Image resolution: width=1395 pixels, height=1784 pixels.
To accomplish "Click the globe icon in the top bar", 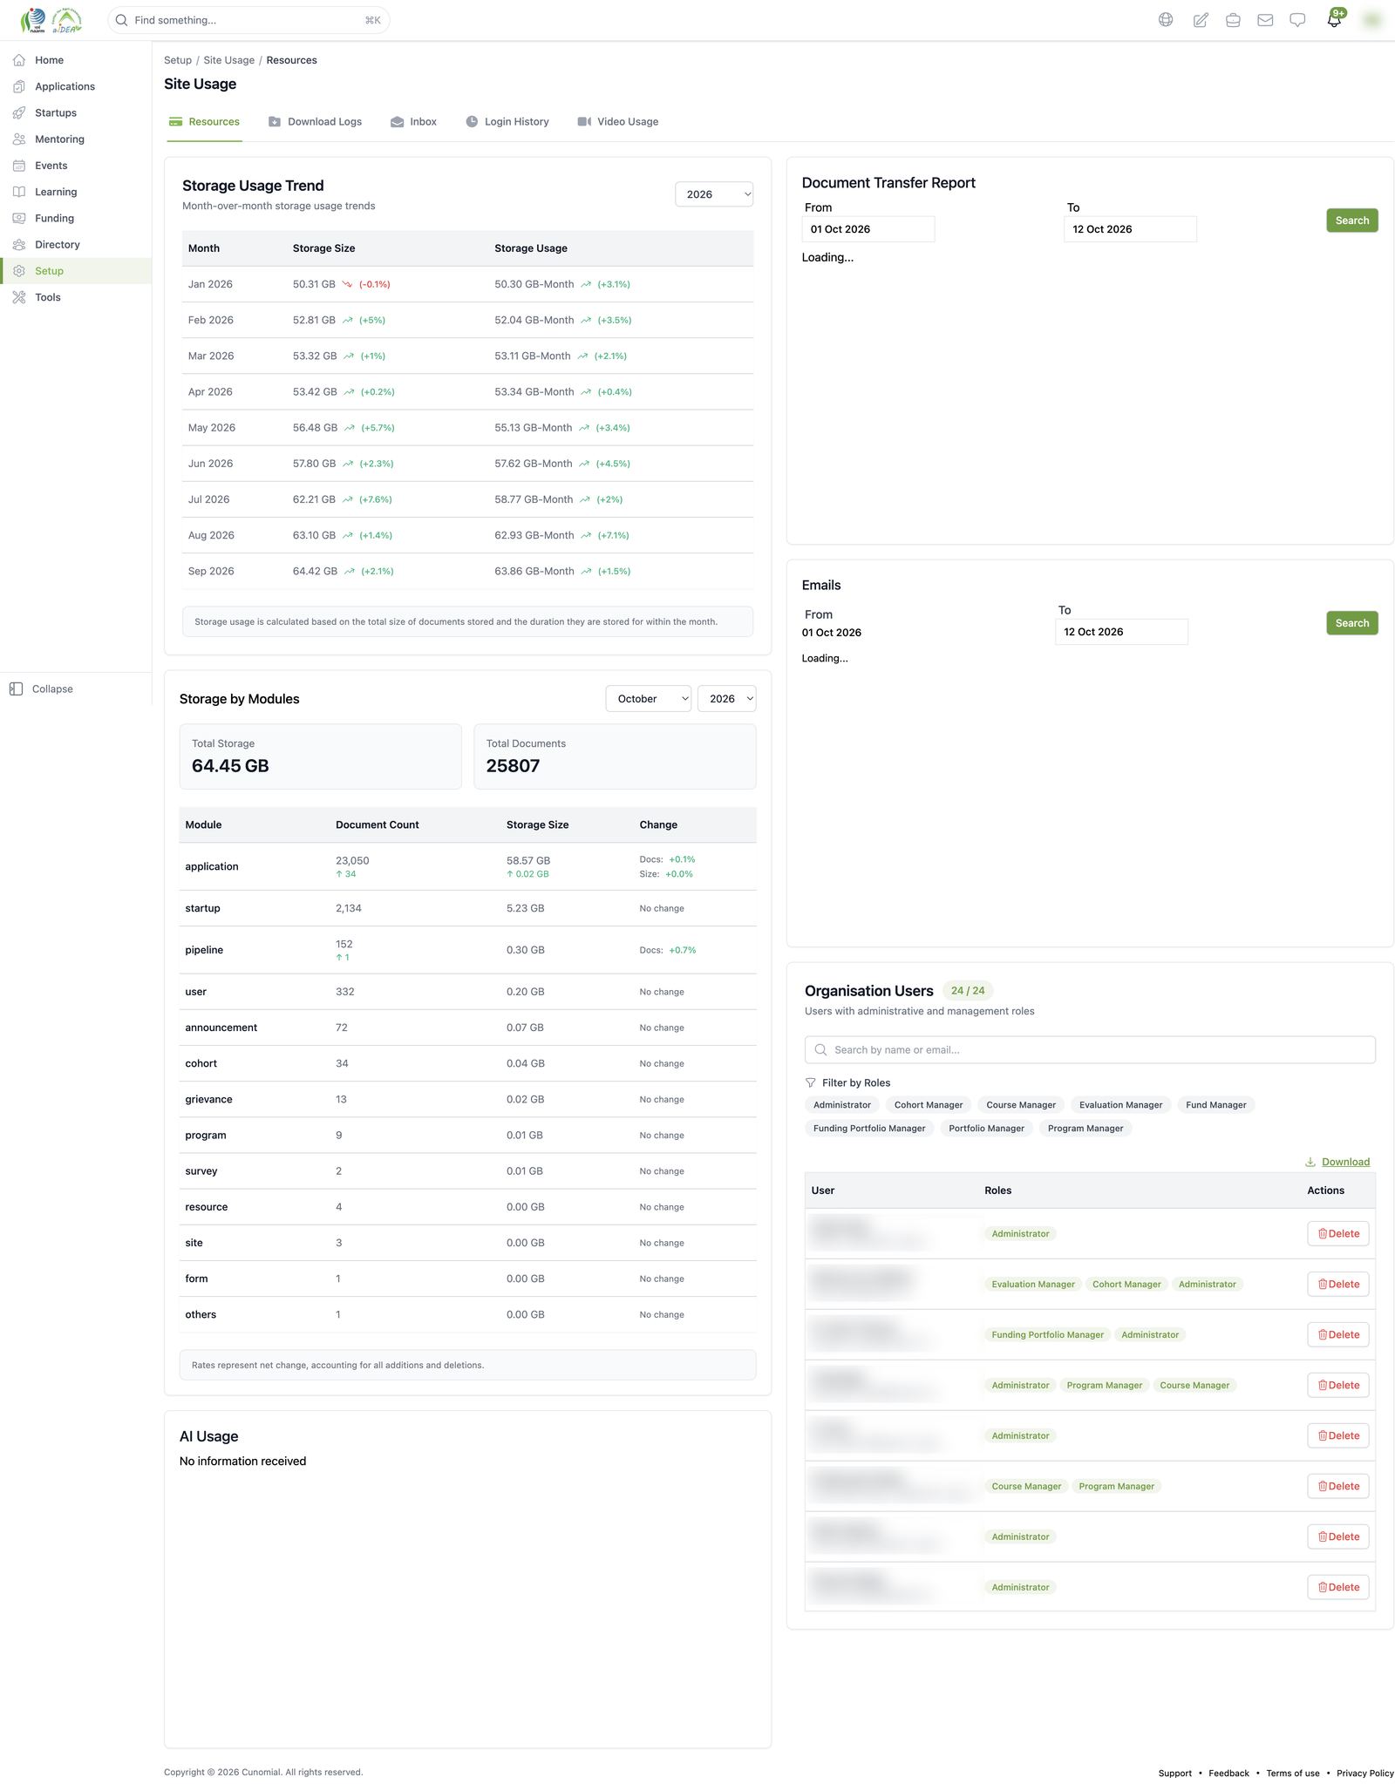I will click(1166, 20).
